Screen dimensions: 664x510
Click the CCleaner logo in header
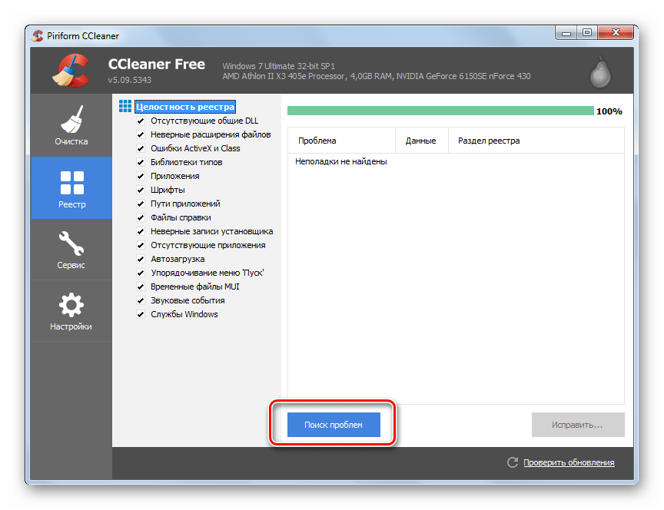coord(71,70)
